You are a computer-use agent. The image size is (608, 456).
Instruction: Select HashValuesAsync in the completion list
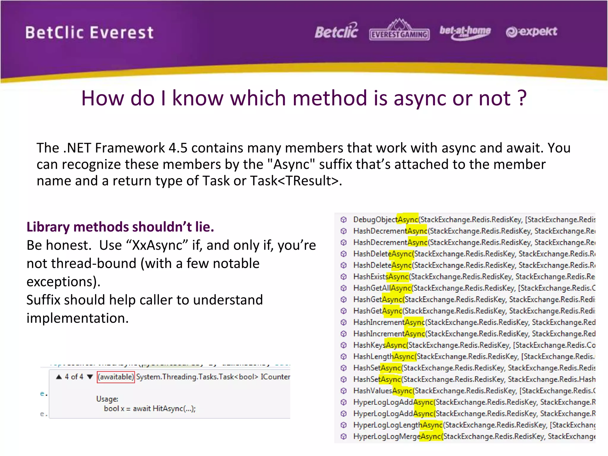tap(465, 391)
